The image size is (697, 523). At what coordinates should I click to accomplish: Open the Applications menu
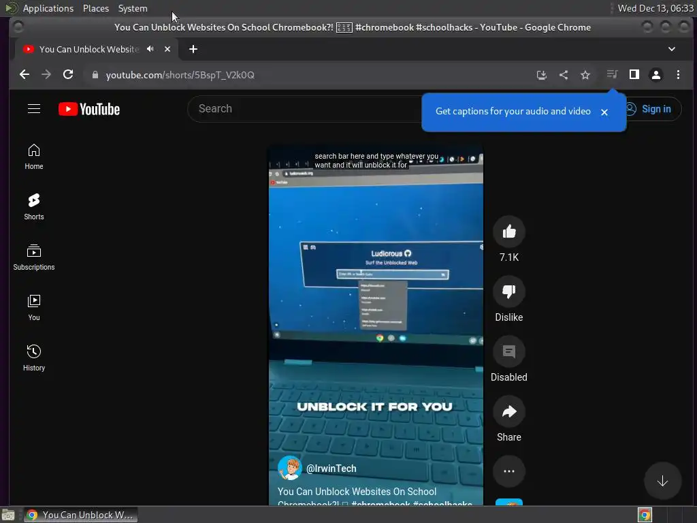48,8
